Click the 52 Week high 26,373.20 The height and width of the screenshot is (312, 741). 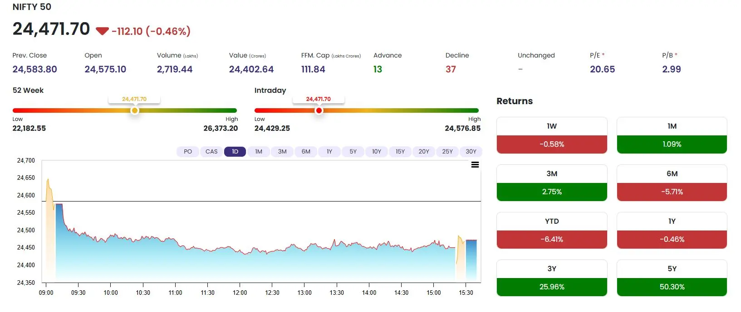pyautogui.click(x=221, y=129)
